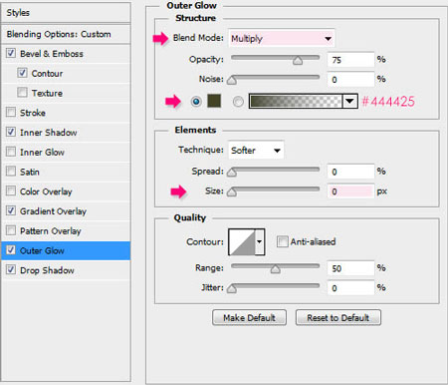
Task: Open the Gradient Overlay settings
Action: point(53,211)
